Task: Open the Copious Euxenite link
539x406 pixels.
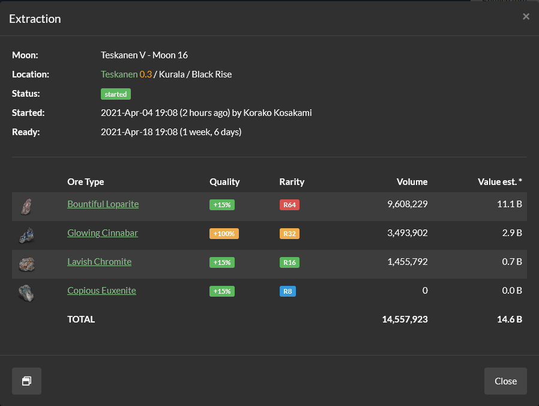Action: (101, 291)
